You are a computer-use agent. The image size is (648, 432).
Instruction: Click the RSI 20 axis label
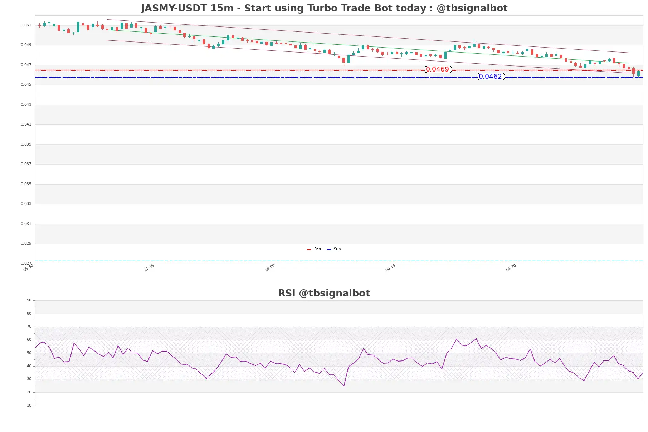tap(29, 392)
